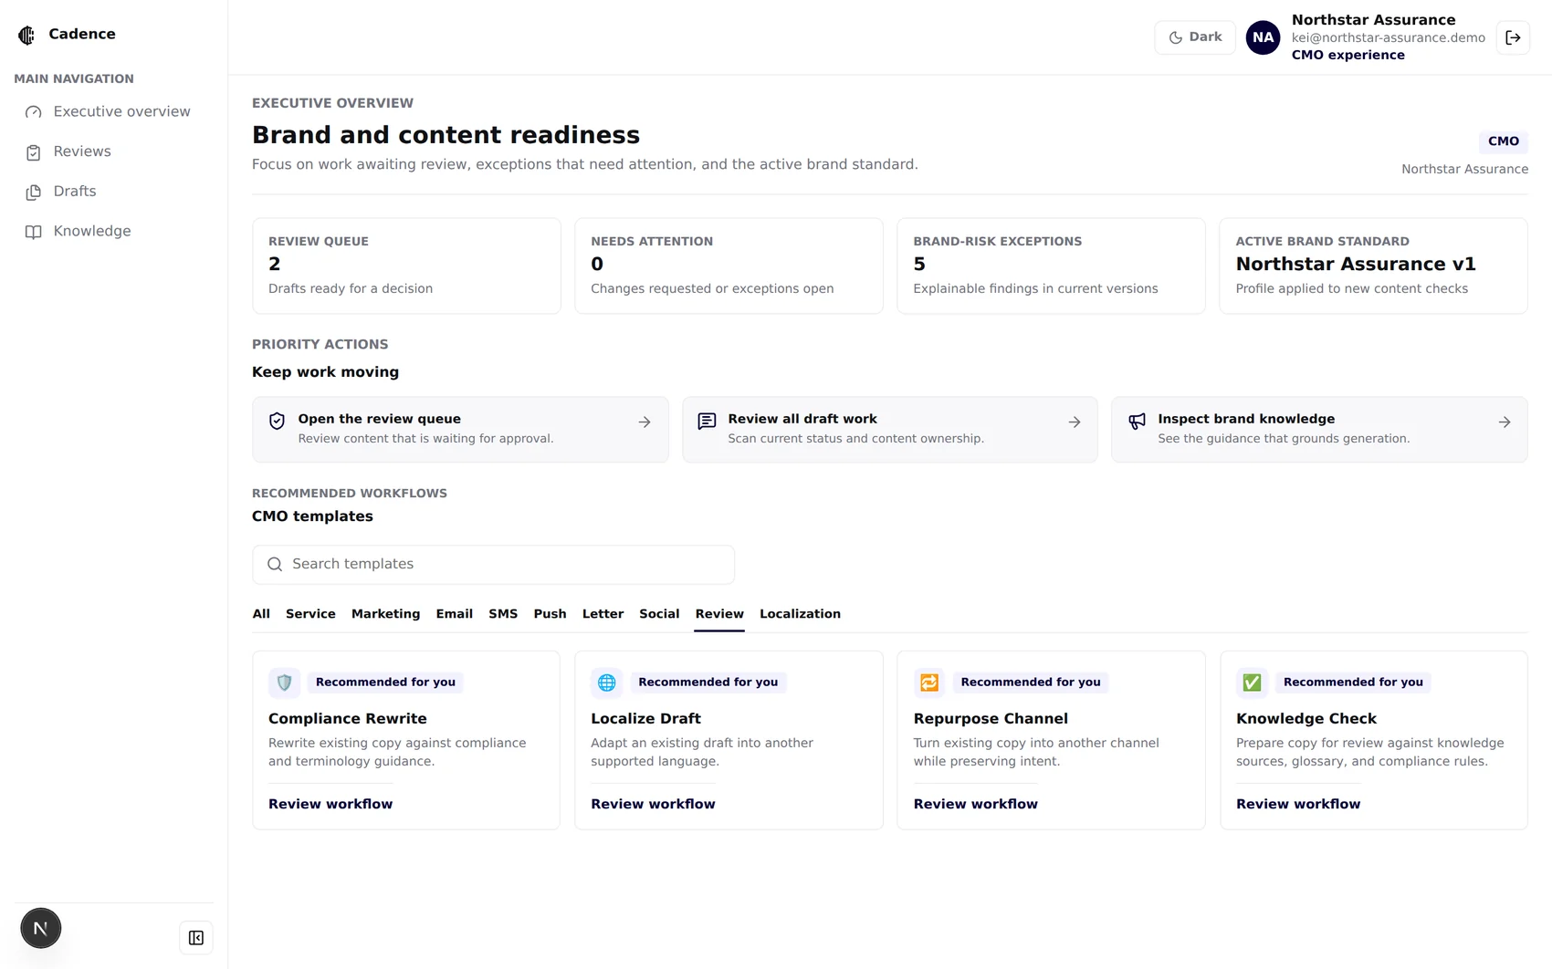1552x969 pixels.
Task: Open Drafts in the sidebar
Action: 114,192
